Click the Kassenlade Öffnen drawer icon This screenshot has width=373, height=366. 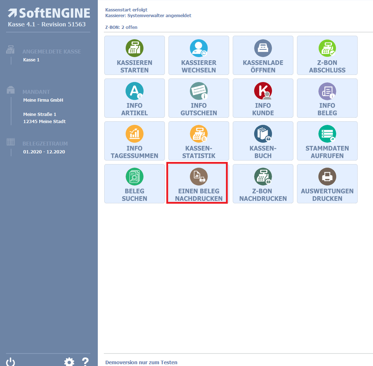click(x=263, y=49)
